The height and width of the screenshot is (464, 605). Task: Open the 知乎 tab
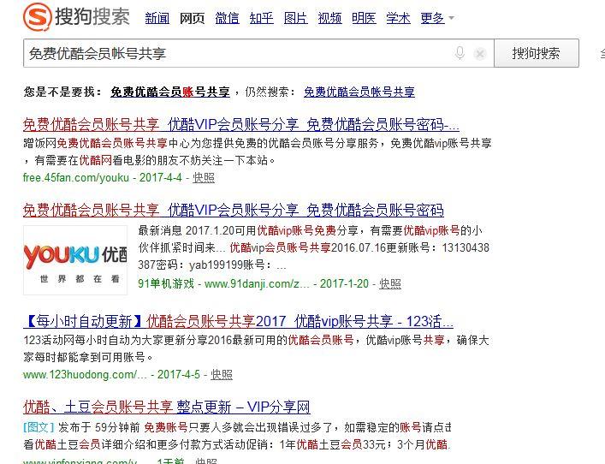[261, 18]
